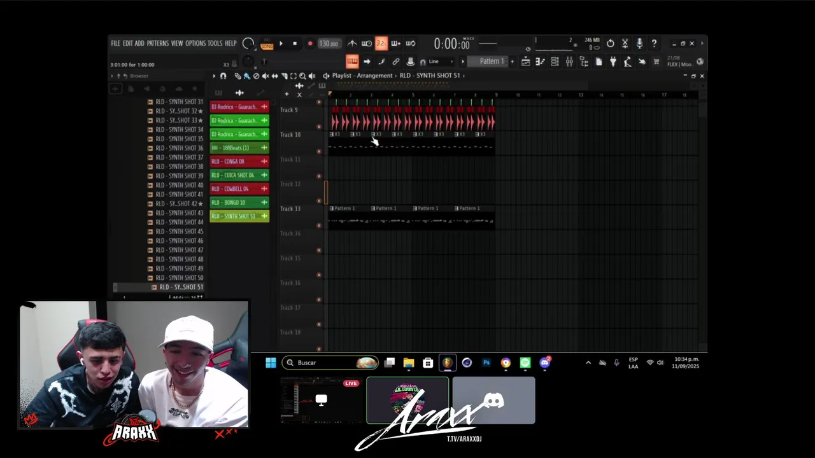Open the TOOLS menu
This screenshot has width=815, height=458.
[215, 43]
